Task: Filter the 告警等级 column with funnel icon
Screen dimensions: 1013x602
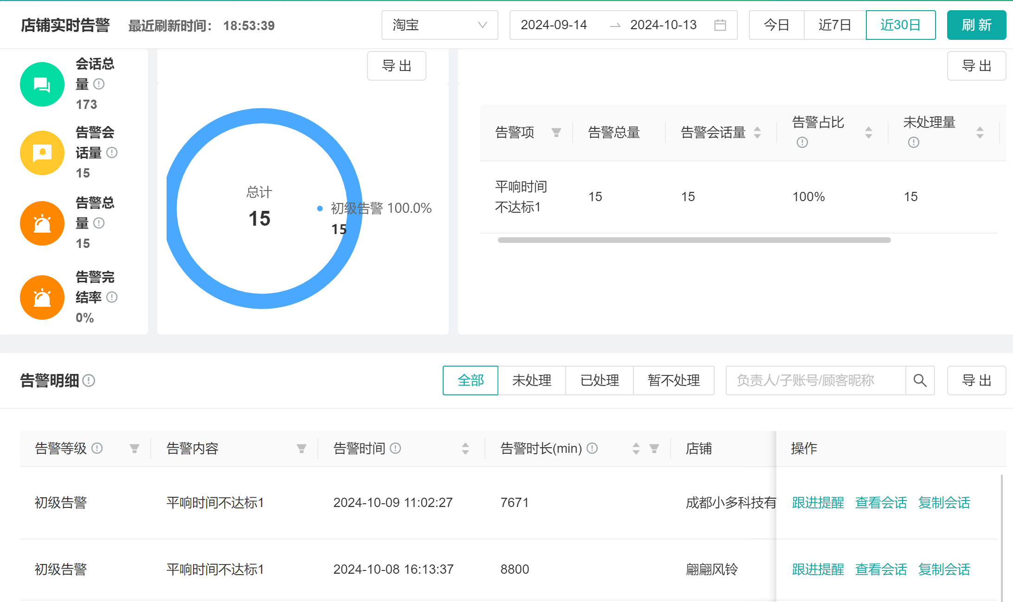Action: (135, 449)
